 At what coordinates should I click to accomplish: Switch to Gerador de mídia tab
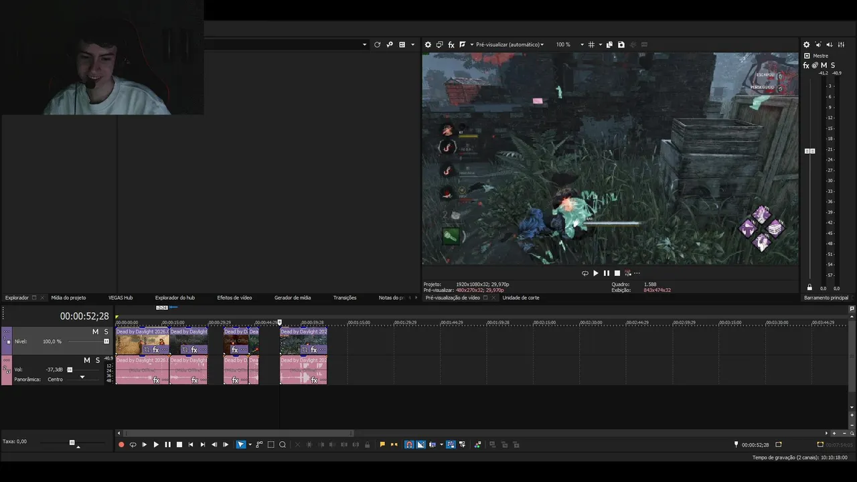(x=293, y=298)
